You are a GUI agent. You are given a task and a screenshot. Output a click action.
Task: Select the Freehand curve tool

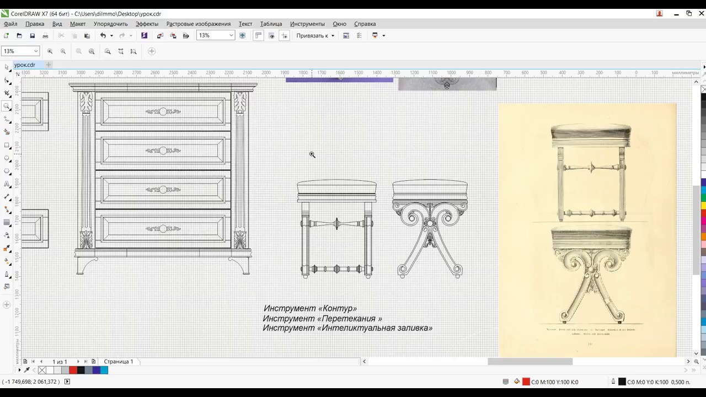click(7, 119)
